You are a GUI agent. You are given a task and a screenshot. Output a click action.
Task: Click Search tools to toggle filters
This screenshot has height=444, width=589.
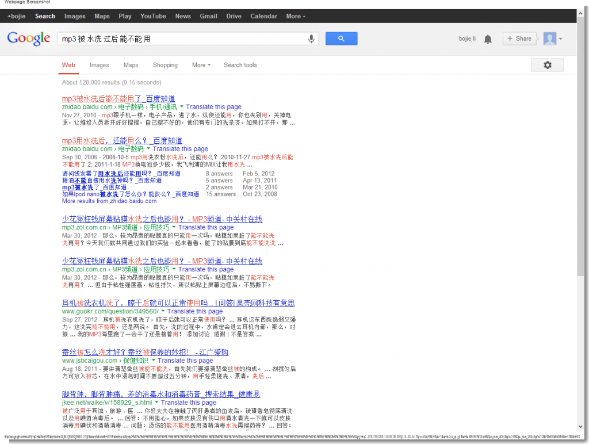[x=240, y=65]
